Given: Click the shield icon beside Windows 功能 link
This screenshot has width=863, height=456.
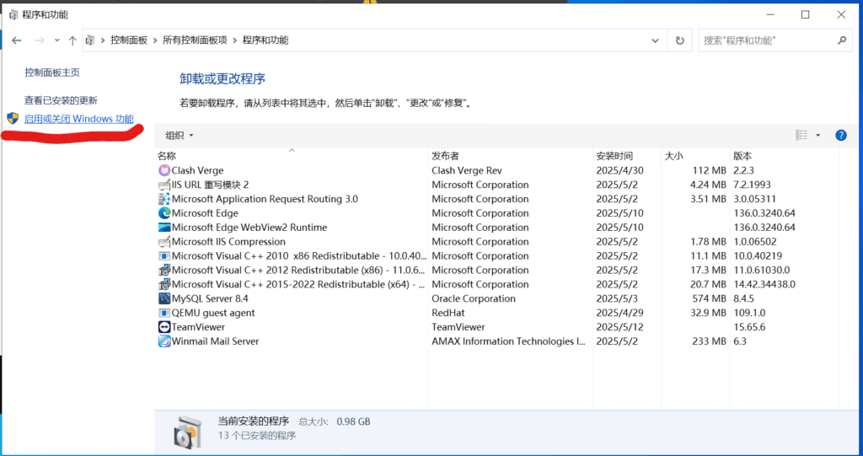Looking at the screenshot, I should 13,118.
